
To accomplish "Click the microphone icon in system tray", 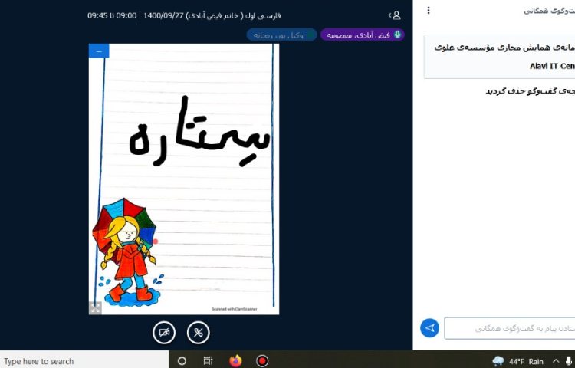I will 569,361.
